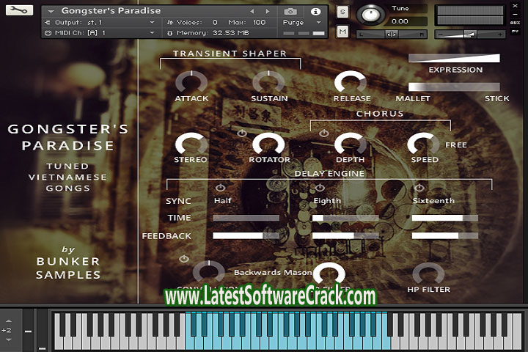Toggle the PV button
This screenshot has width=528, height=352.
515,32
